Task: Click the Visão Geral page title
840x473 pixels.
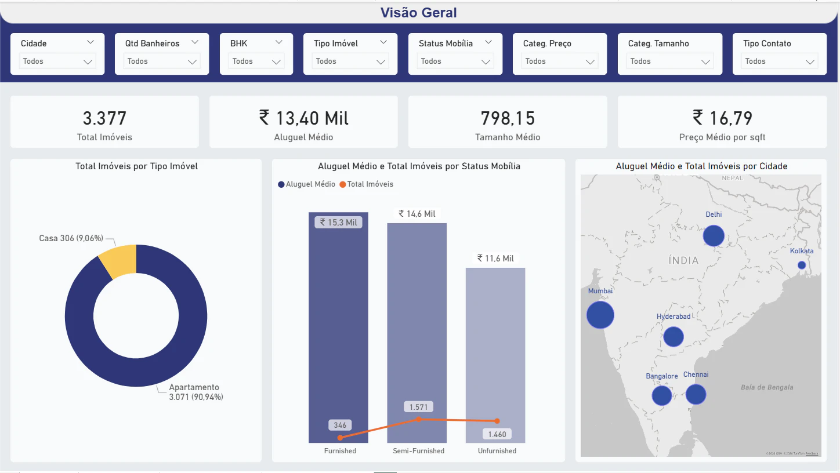Action: (419, 13)
